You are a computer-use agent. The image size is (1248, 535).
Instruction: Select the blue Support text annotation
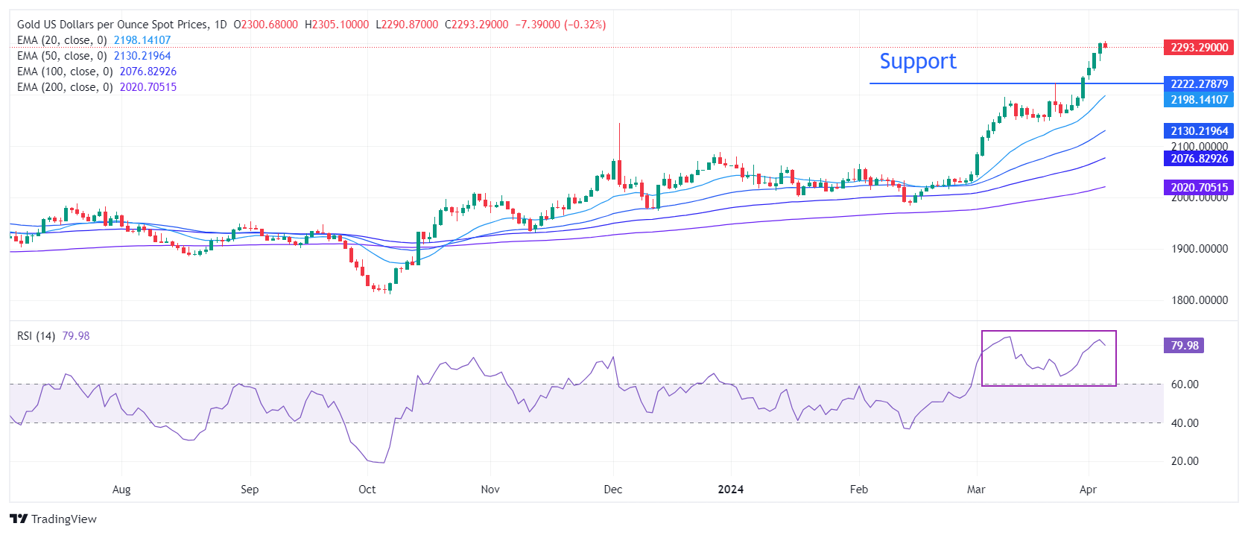pyautogui.click(x=918, y=61)
